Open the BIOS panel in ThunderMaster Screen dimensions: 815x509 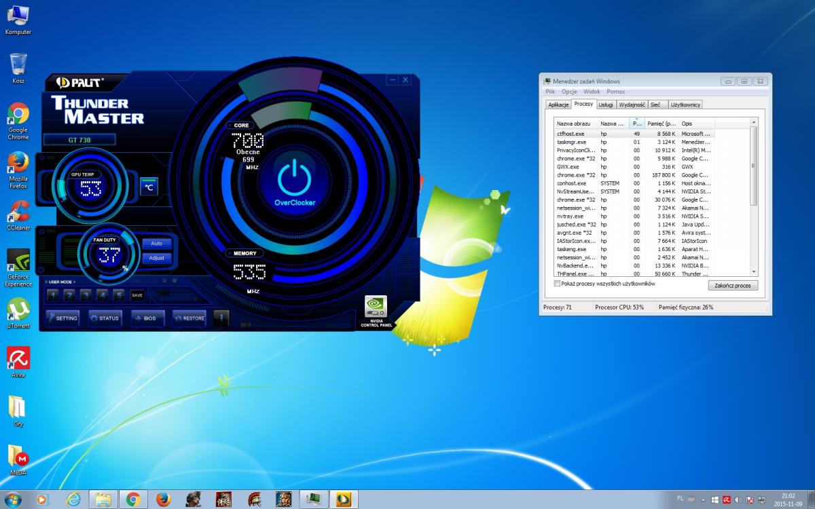coord(147,318)
